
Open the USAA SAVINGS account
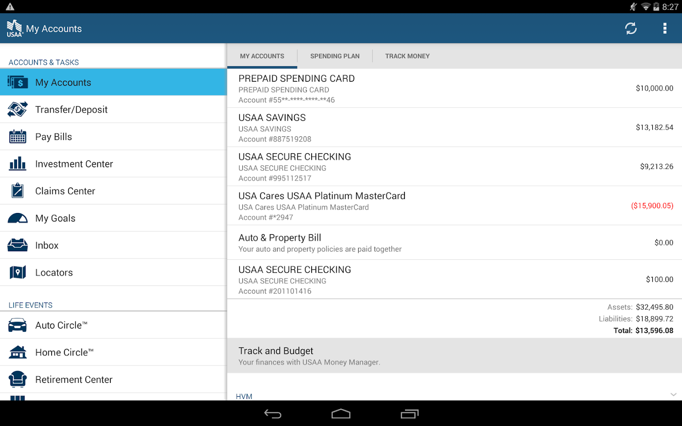tap(455, 127)
